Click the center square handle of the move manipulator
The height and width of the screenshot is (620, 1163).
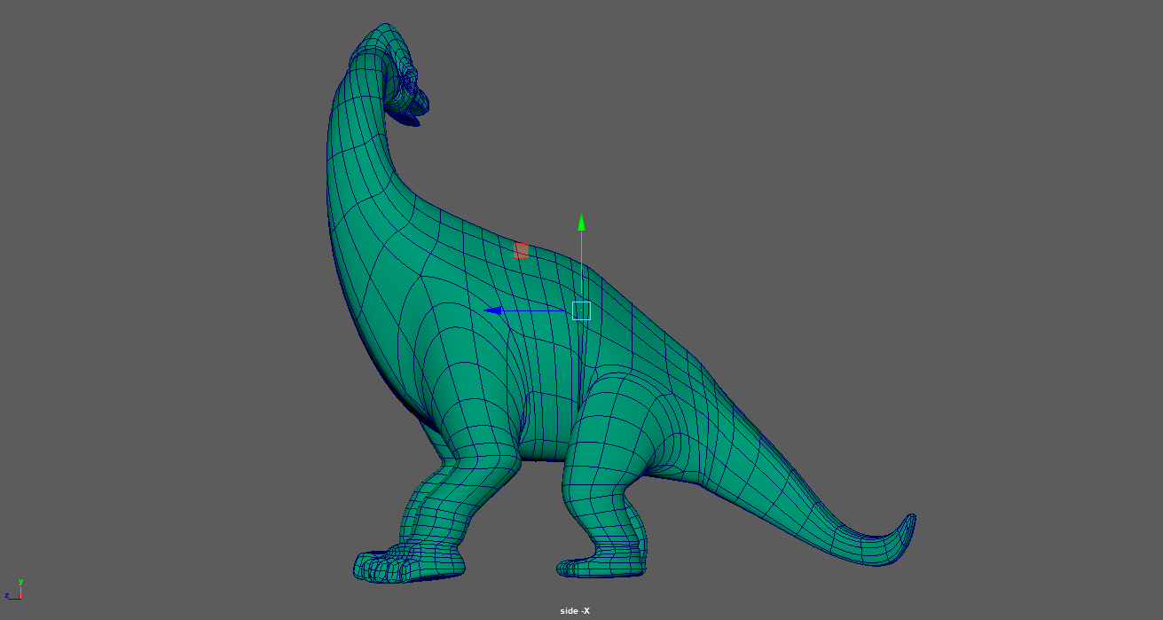581,310
